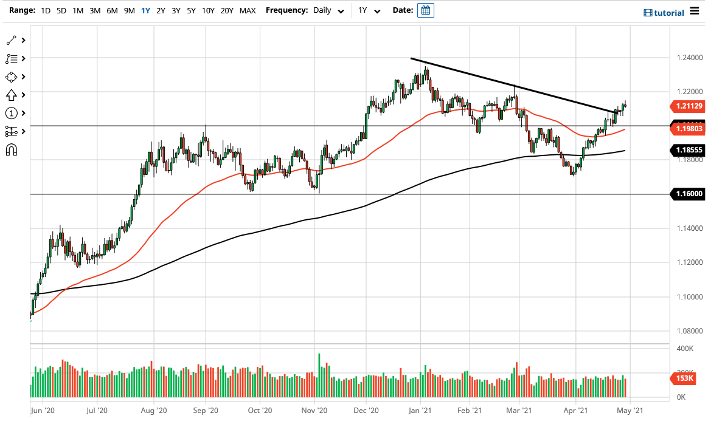Activate the MAX range option
Image resolution: width=708 pixels, height=427 pixels.
click(x=248, y=10)
